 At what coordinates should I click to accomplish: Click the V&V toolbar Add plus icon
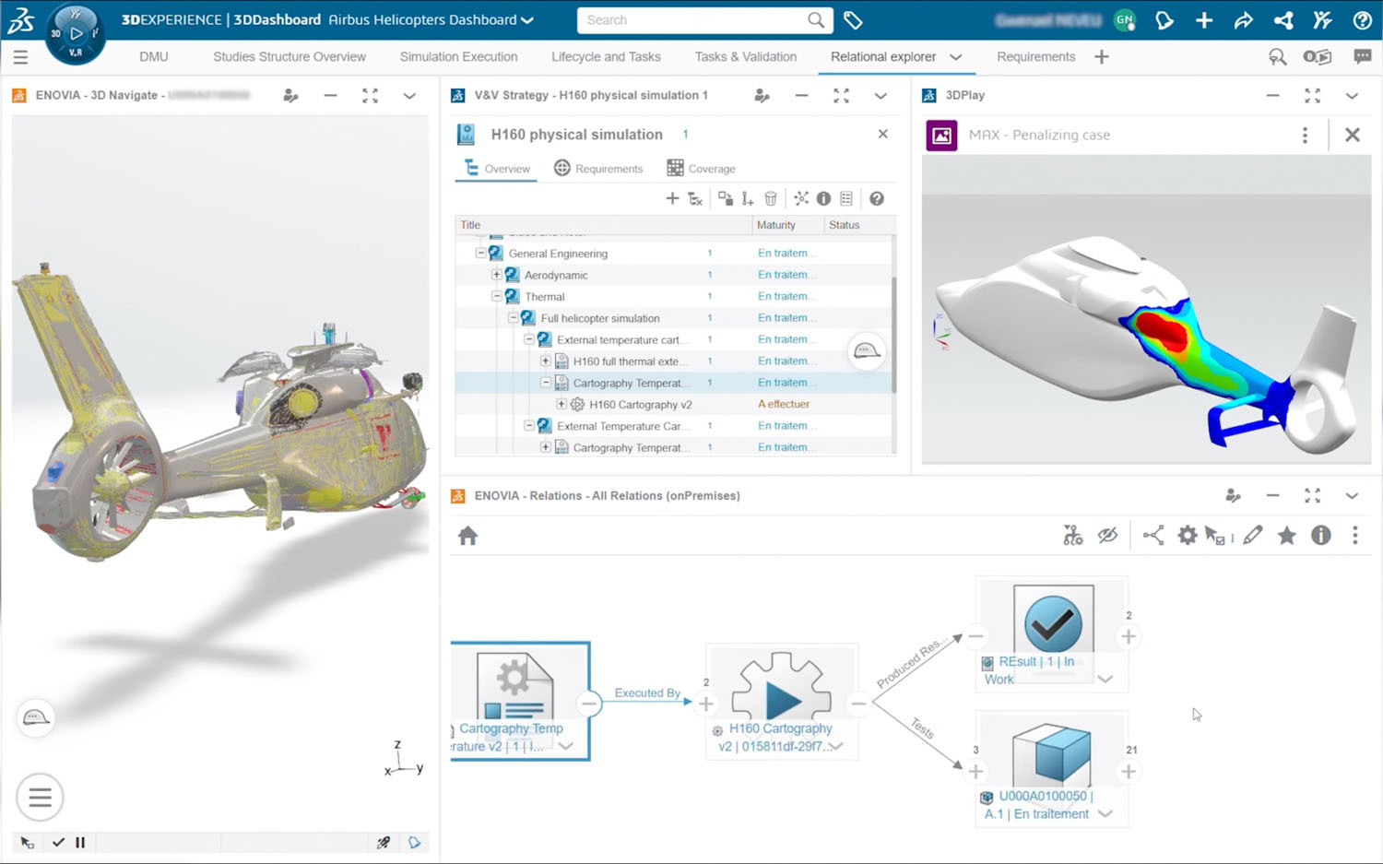click(672, 198)
